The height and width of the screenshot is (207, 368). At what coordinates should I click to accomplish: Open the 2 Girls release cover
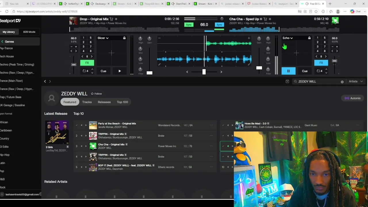click(57, 133)
